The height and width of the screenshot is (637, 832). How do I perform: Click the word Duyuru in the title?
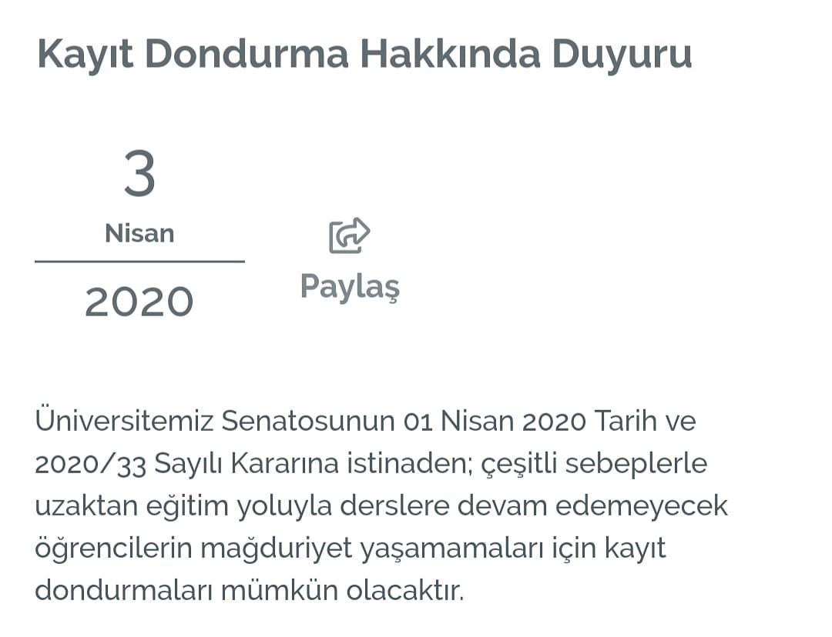click(x=622, y=54)
